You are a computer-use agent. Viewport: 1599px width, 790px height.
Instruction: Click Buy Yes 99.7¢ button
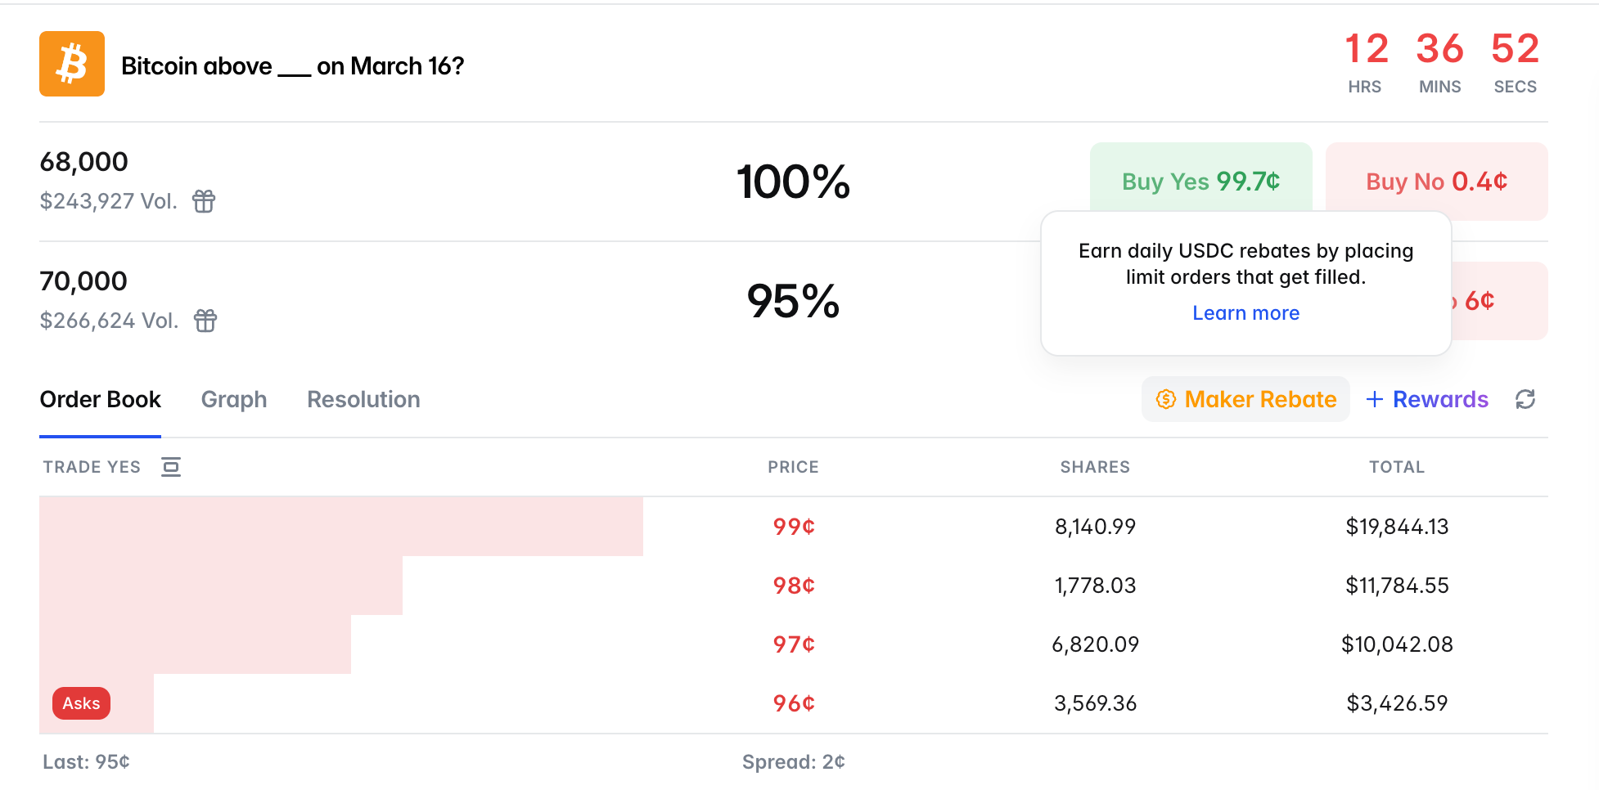pos(1200,180)
